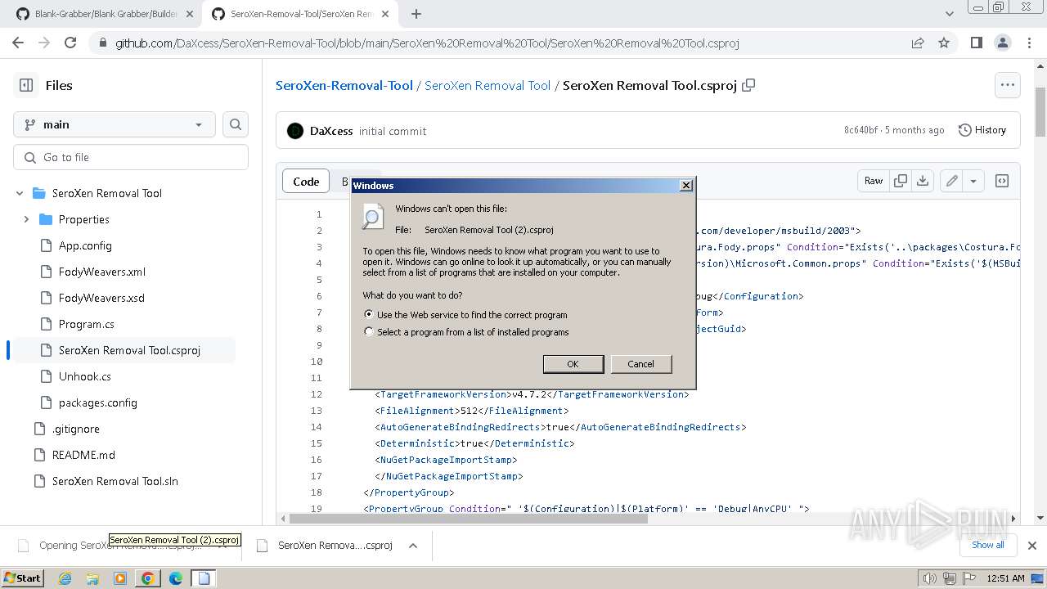Screen dimensions: 1047x589
Task: Collapse the SeroXen Removal Tool folder
Action: (x=20, y=193)
